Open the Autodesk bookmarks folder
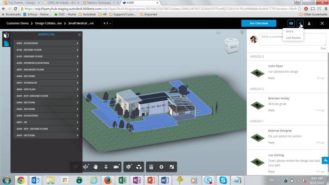The image size is (329, 185). [87, 14]
